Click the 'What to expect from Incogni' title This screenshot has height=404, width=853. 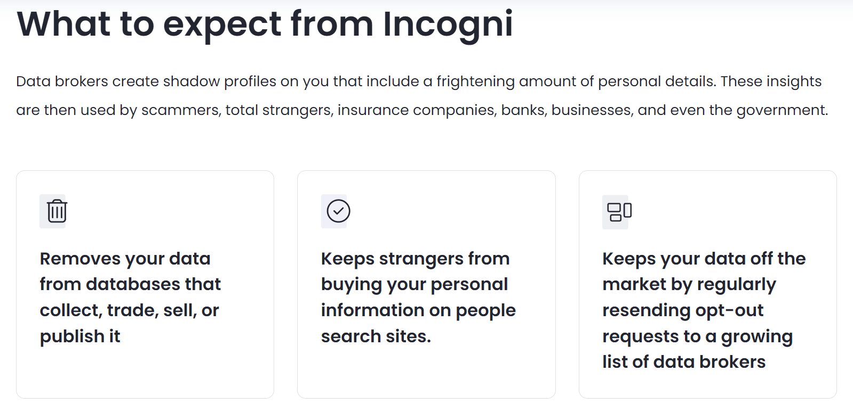(x=265, y=24)
